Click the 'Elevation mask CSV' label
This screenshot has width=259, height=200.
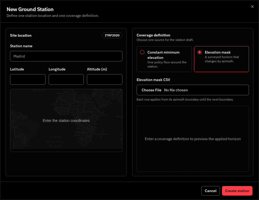pos(153,80)
